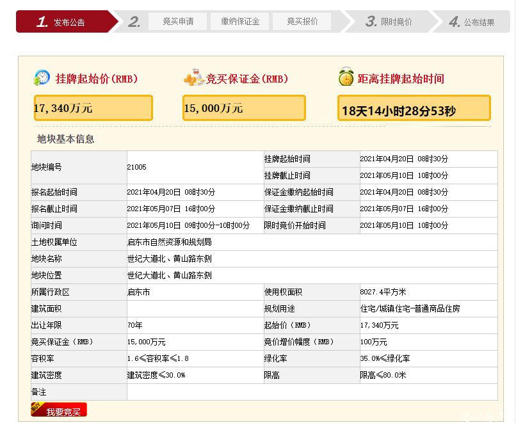Click the 保证金缴纳起始时间 label

tap(299, 192)
